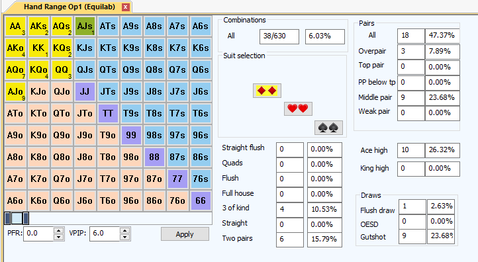478x262 pixels.
Task: Focus the VPIP input field
Action: tap(105, 234)
